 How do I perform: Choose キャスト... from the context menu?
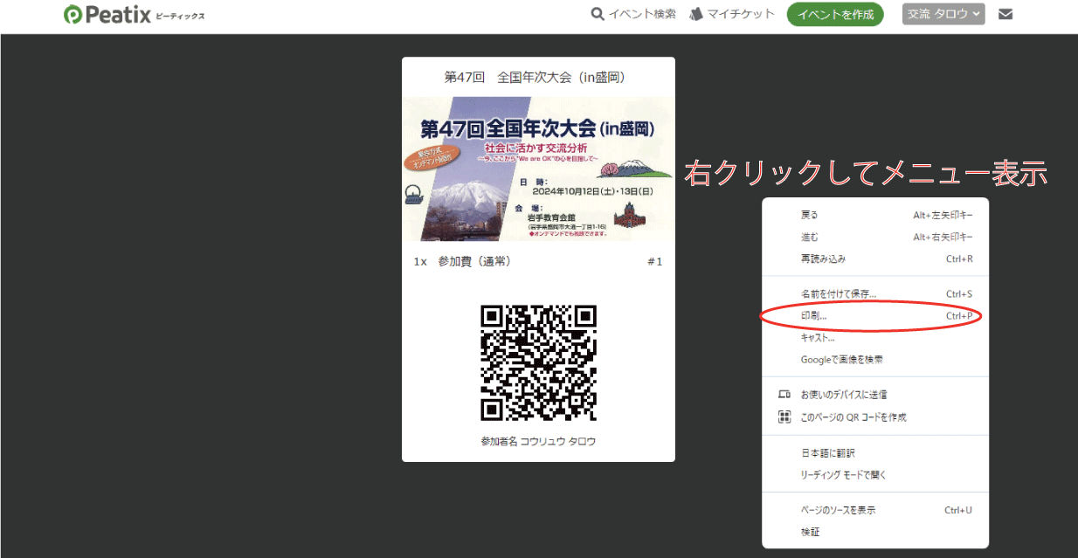875,338
